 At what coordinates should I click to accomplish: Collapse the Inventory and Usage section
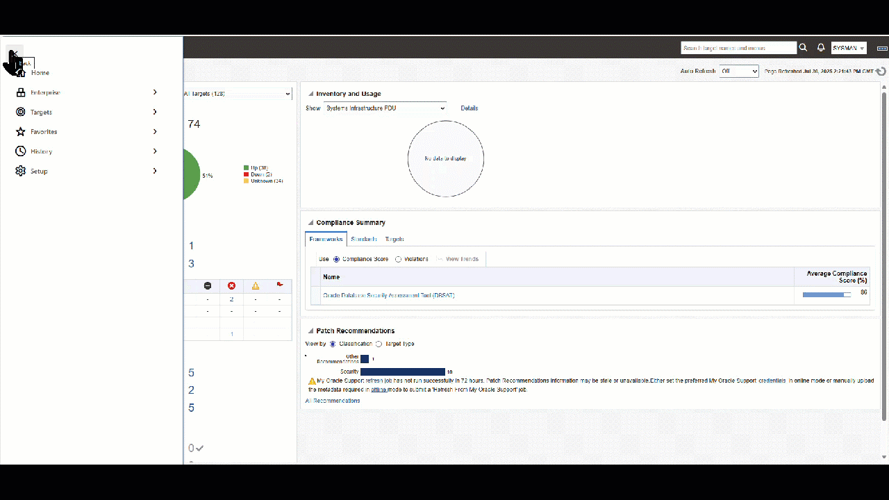(x=310, y=94)
